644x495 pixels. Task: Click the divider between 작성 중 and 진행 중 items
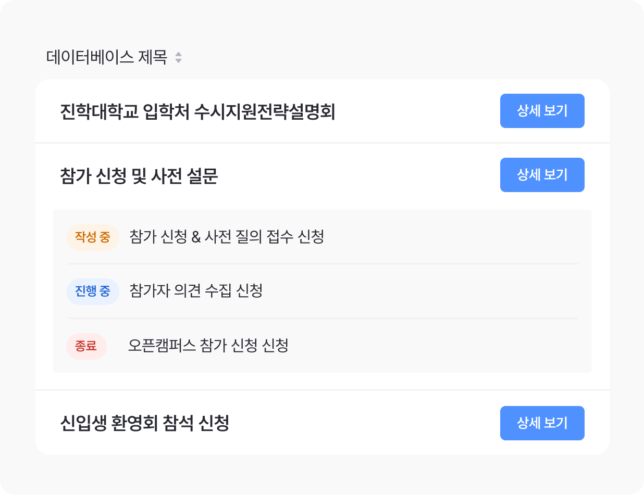[x=323, y=264]
